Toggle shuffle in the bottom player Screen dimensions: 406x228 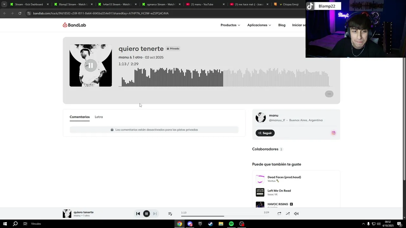click(x=288, y=214)
